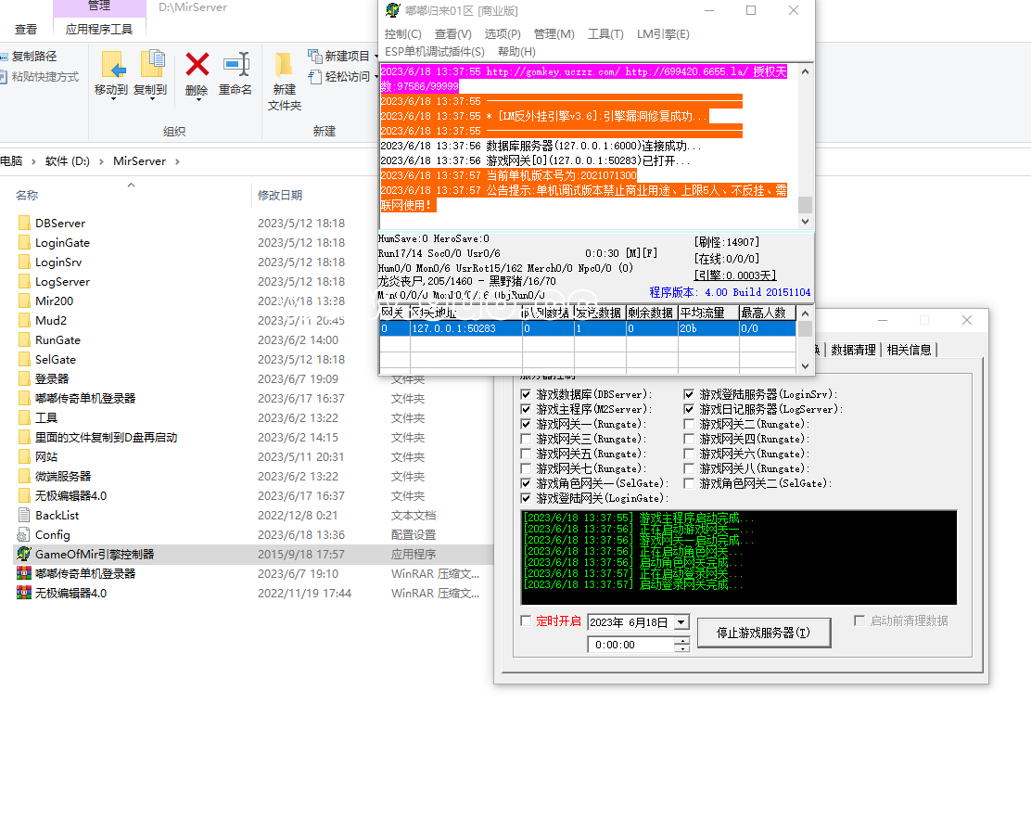Toggle 游戏角色网关一(SelGate) checkbox
This screenshot has height=819, width=1031.
526,483
